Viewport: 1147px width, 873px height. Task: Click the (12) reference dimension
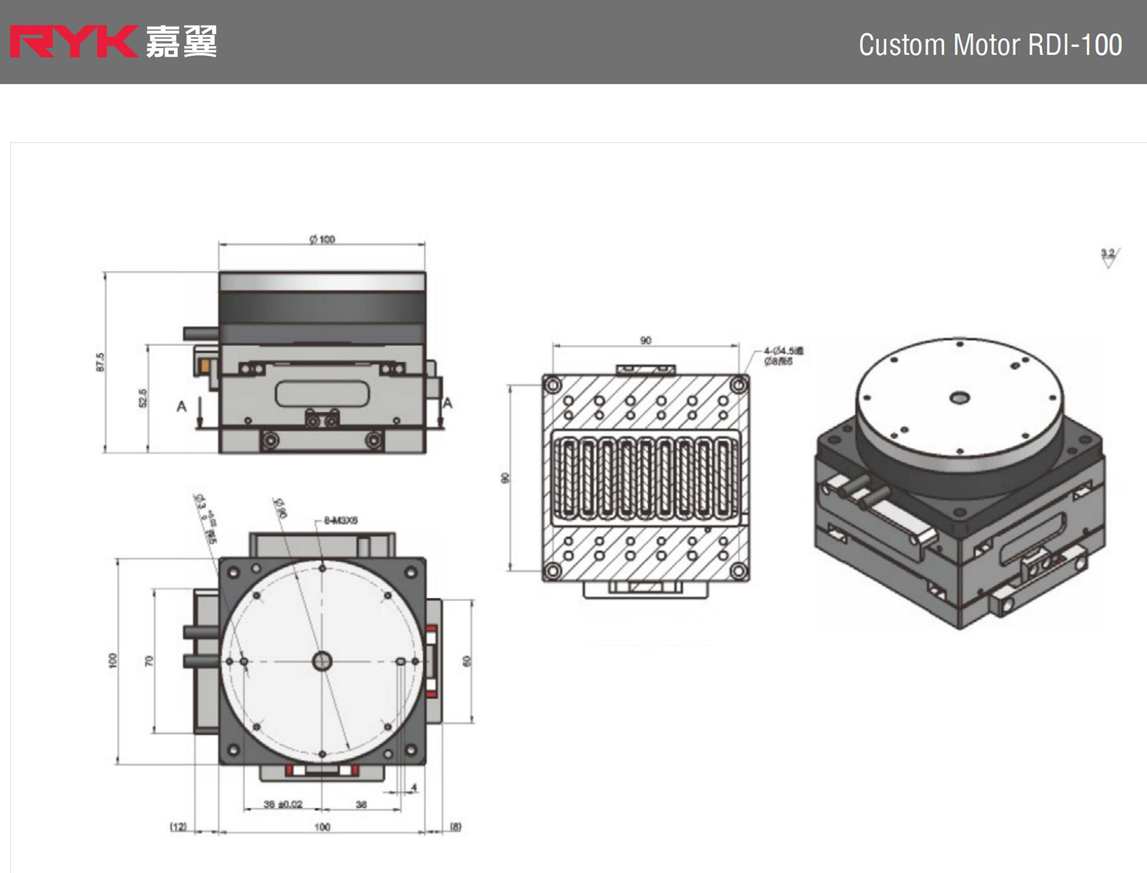(x=178, y=826)
